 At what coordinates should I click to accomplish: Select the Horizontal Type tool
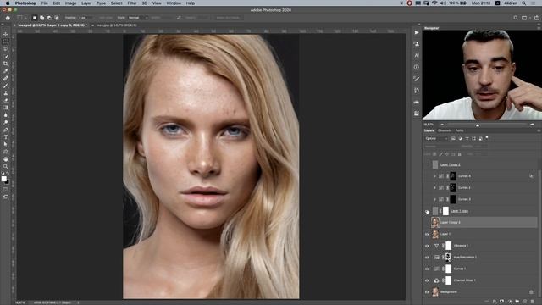(6, 137)
